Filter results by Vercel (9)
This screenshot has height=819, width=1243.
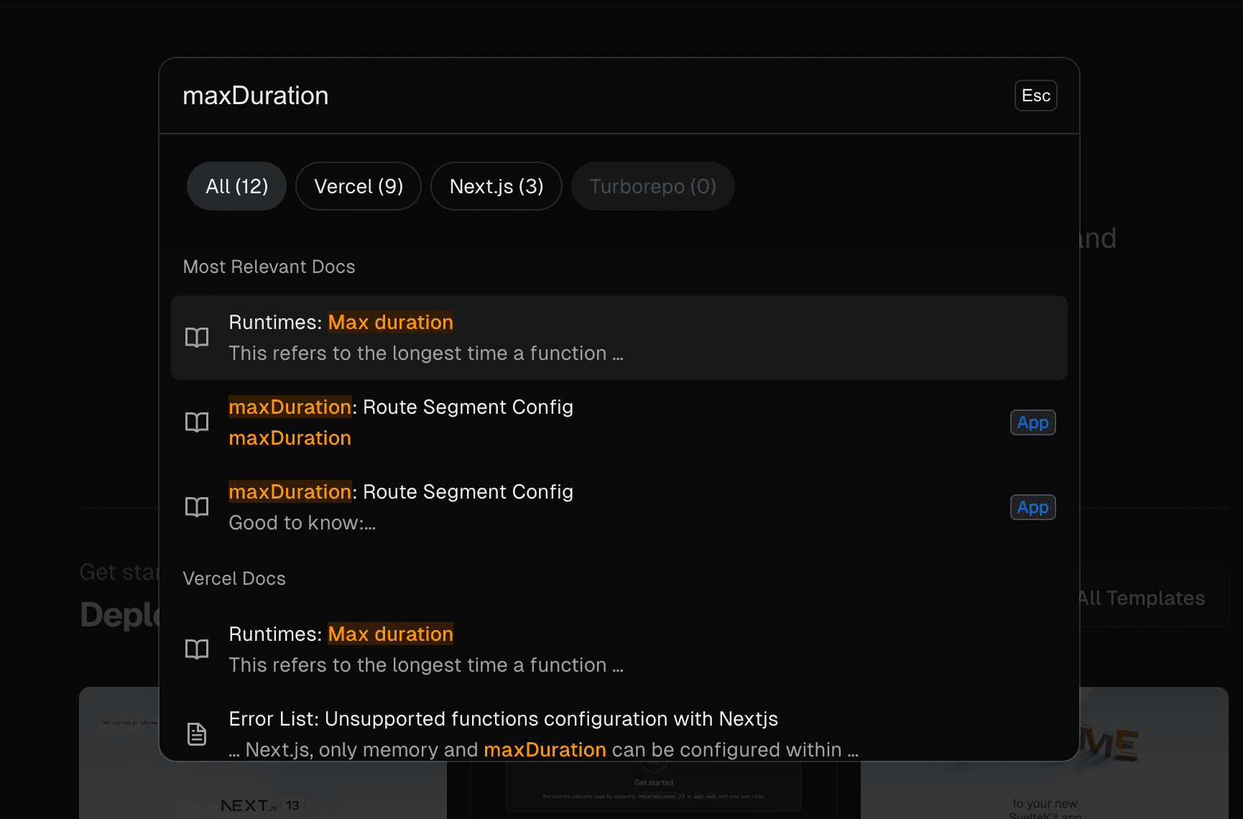point(358,186)
